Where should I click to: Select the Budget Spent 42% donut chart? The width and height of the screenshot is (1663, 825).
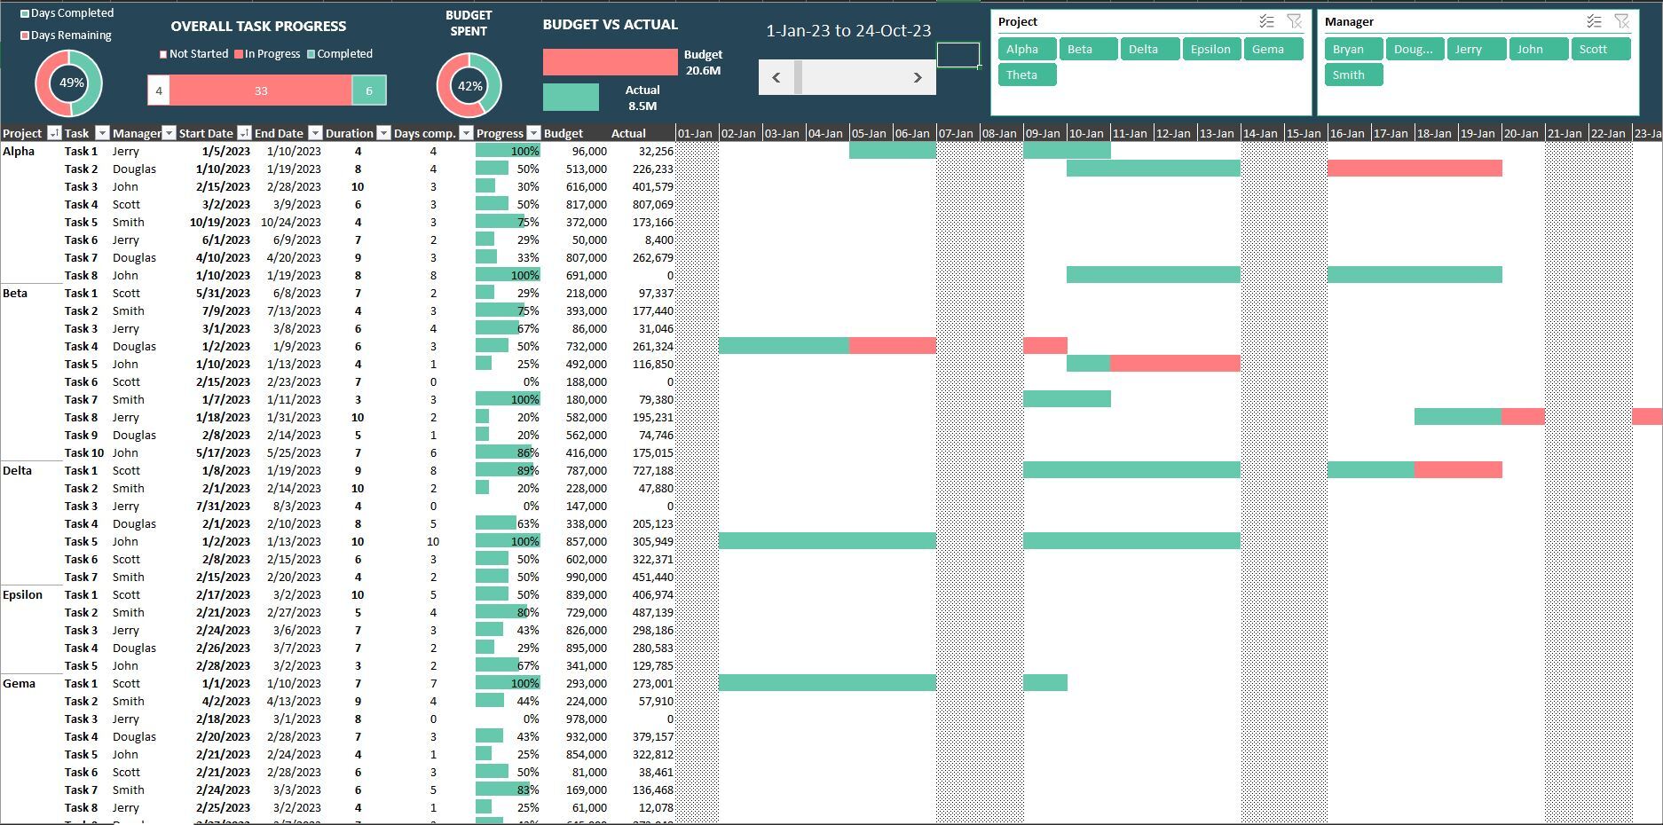click(x=469, y=86)
